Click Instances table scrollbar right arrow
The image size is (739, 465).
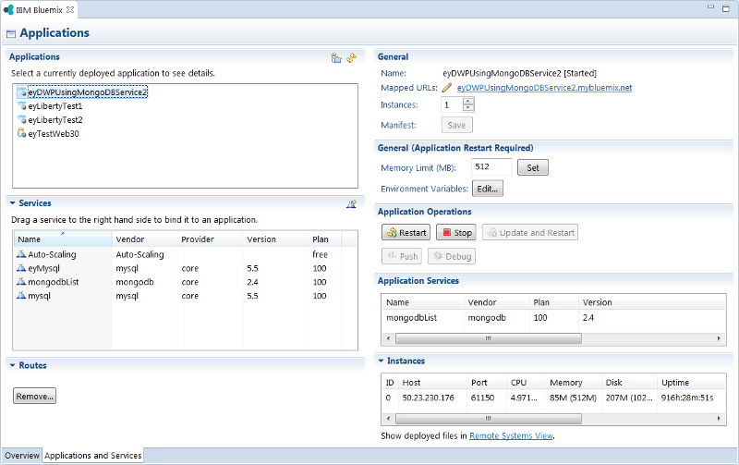coord(719,419)
